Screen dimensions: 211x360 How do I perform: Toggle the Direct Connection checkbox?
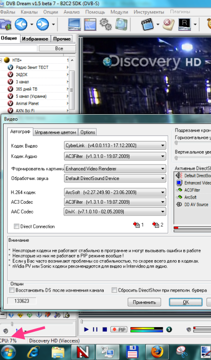coord(16,226)
